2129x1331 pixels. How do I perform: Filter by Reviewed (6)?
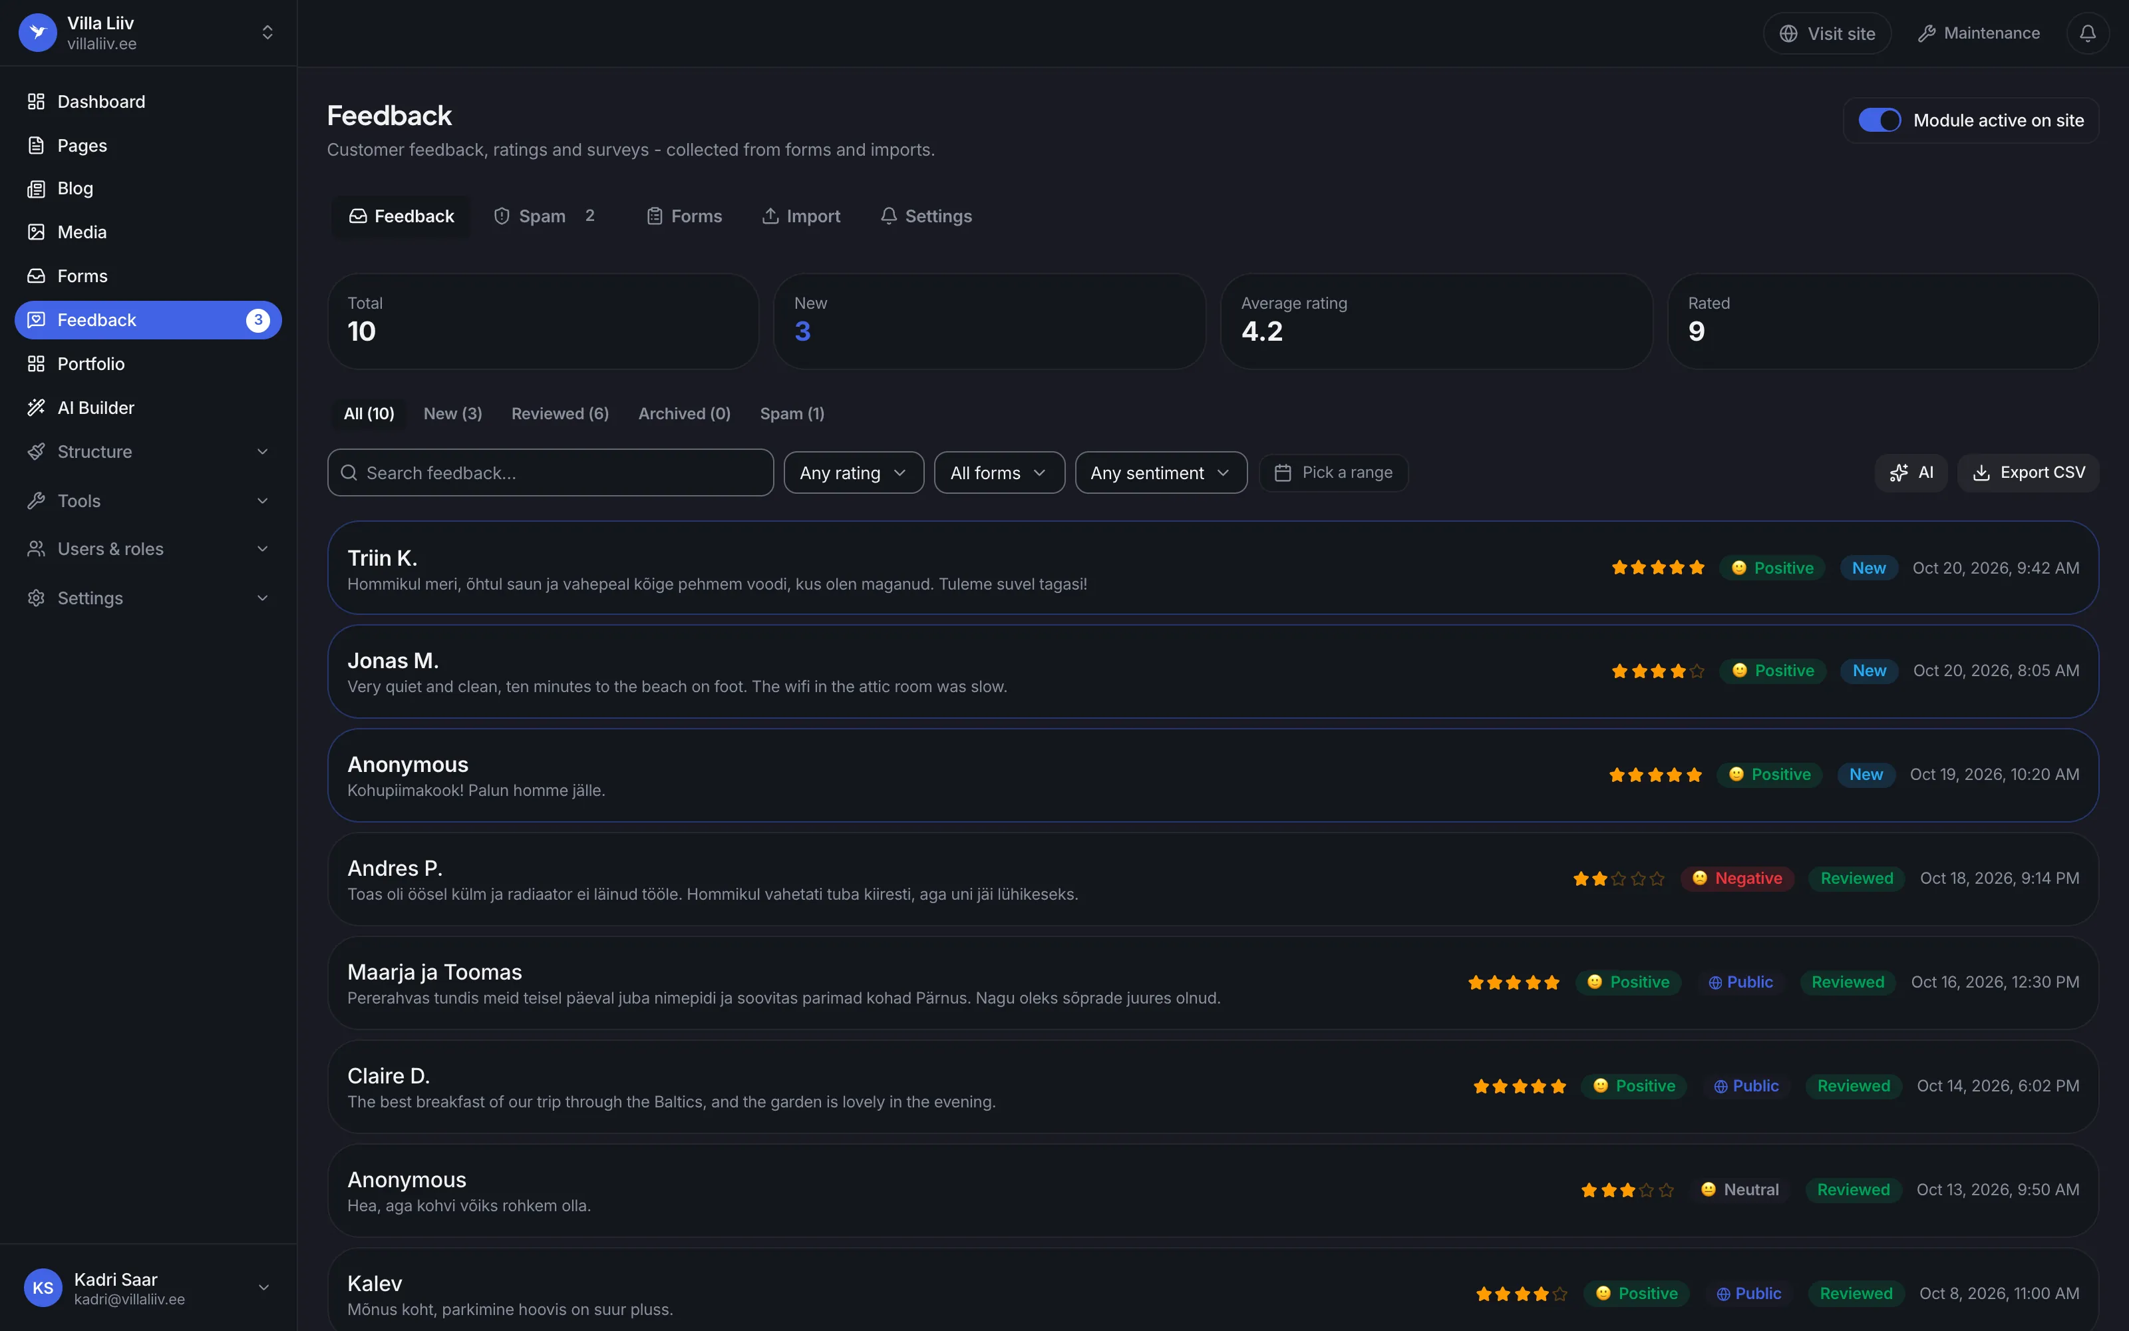(560, 414)
